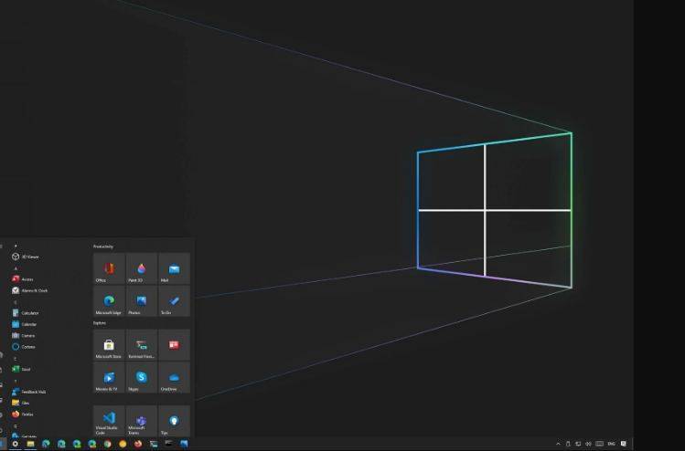Open the volume control in tray
This screenshot has height=451, width=685.
588,444
